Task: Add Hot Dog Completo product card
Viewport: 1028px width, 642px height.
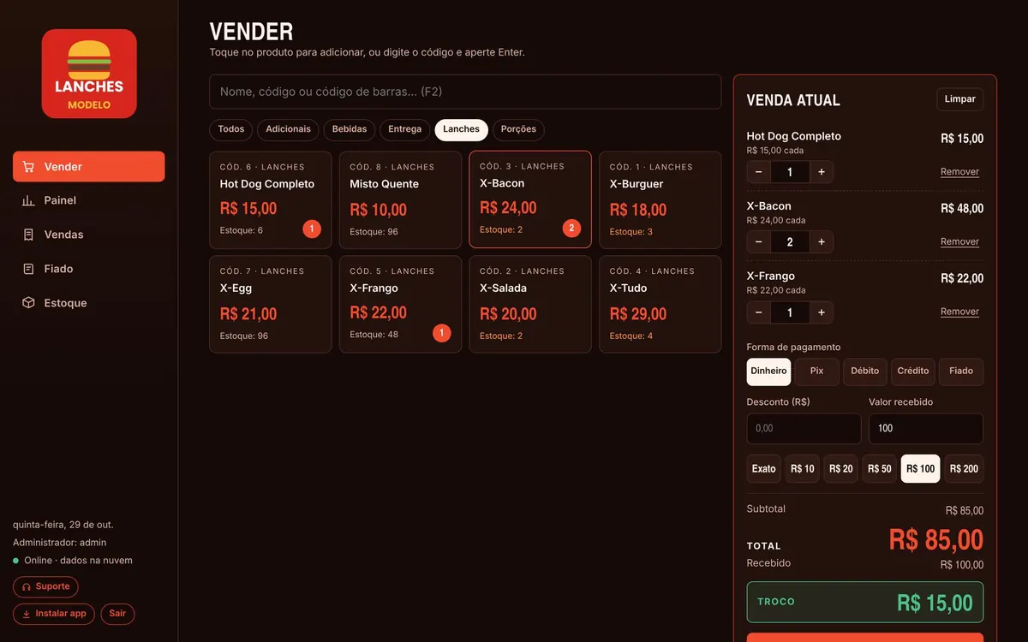Action: [271, 200]
